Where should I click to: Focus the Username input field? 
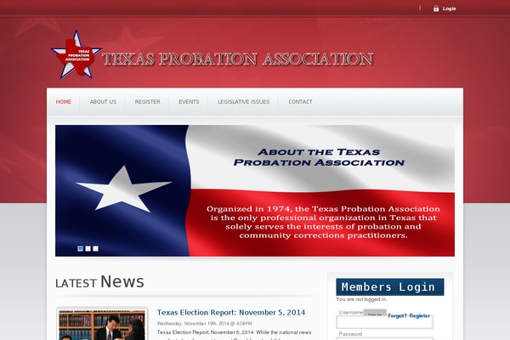384,322
